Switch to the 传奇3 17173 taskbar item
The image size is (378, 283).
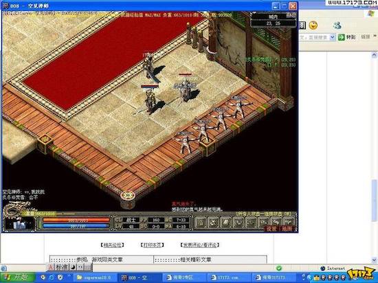[x=274, y=278]
